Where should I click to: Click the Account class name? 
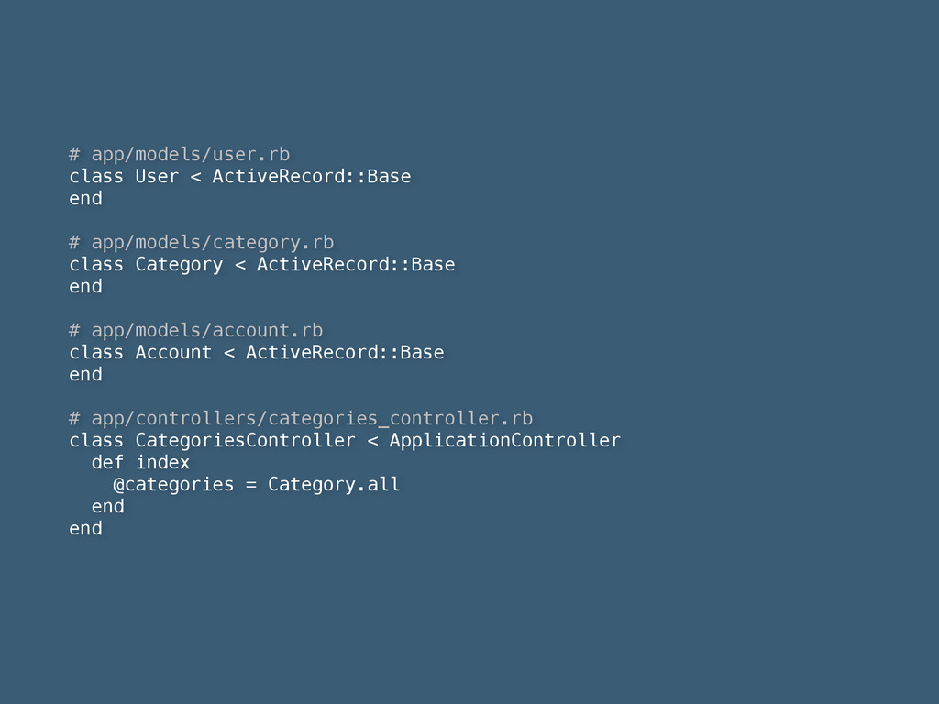tap(173, 353)
